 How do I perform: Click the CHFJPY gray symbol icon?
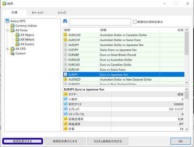(65, 50)
